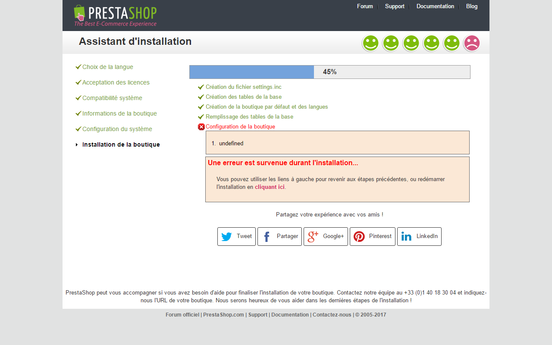Share using the Tweet button label
Screen dimensions: 552x345
244,236
